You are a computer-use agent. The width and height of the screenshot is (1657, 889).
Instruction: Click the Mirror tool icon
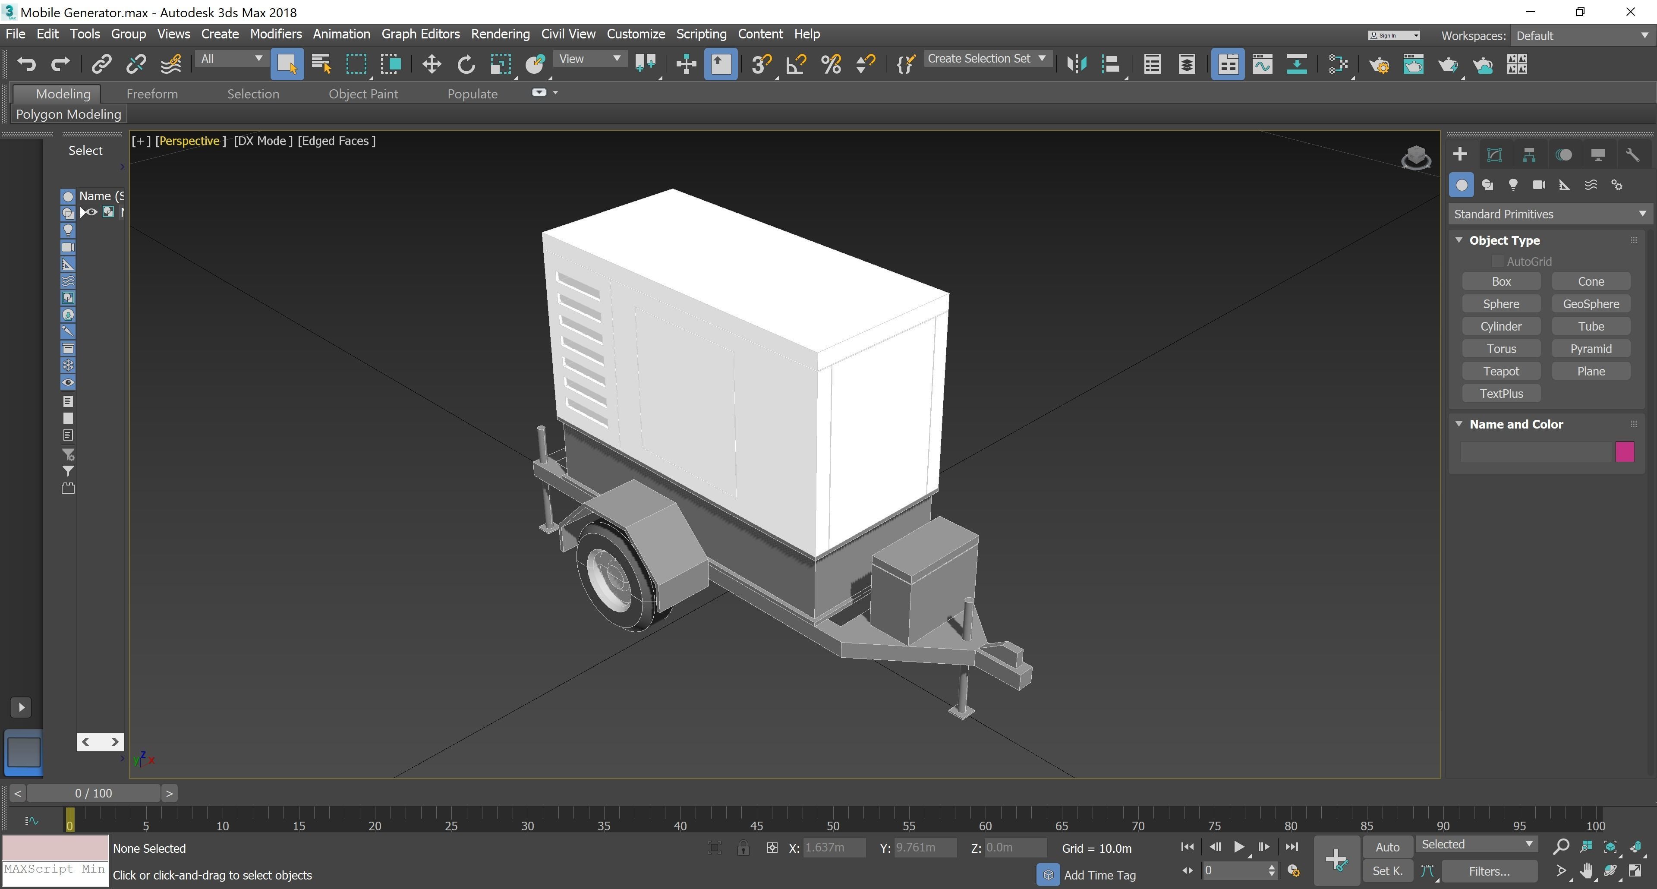(x=1076, y=64)
